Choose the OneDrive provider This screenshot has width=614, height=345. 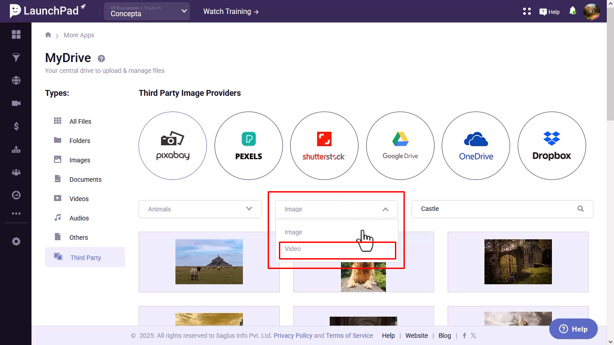tap(476, 146)
